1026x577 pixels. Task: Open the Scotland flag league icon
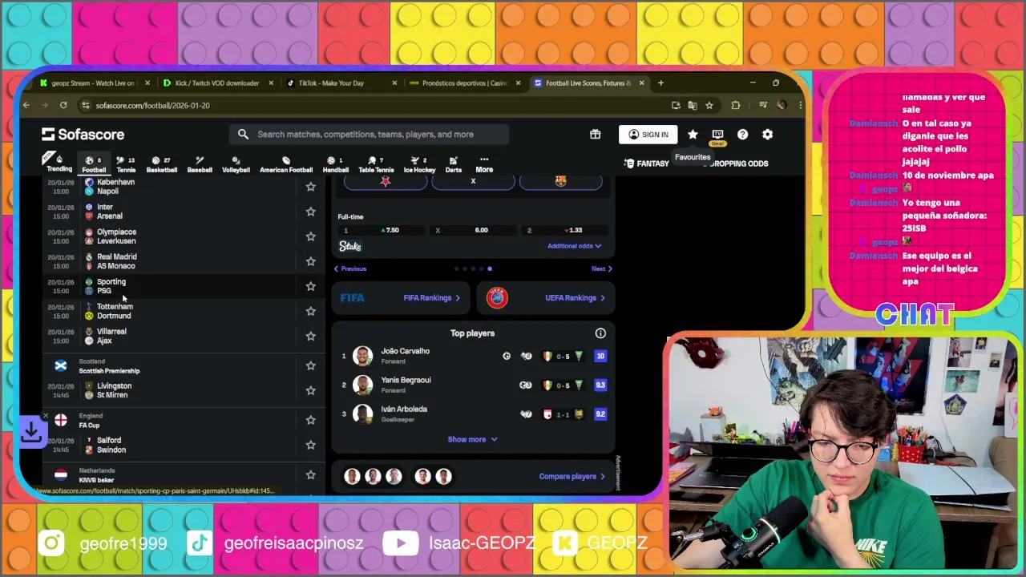pyautogui.click(x=61, y=365)
